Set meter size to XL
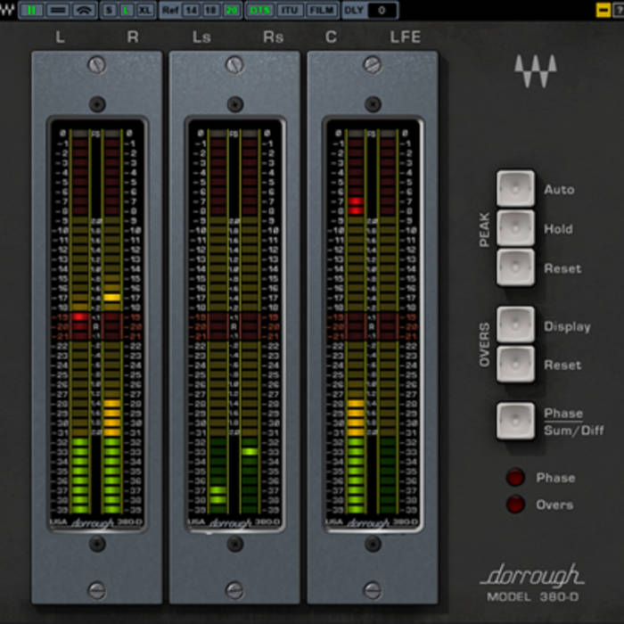Screen dimensions: 624x624 (x=145, y=10)
